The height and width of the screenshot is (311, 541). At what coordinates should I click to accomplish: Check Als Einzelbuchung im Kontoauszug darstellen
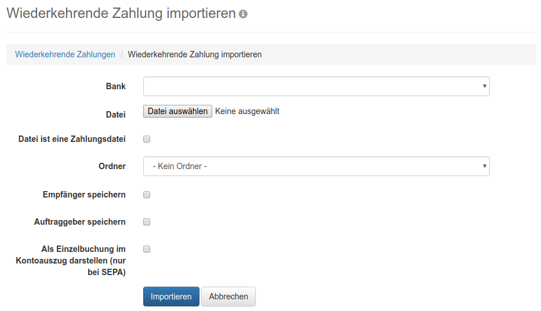tap(147, 249)
